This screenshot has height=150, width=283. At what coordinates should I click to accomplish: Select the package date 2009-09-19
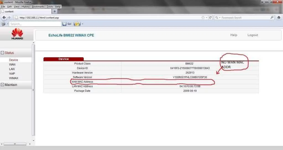(x=190, y=91)
